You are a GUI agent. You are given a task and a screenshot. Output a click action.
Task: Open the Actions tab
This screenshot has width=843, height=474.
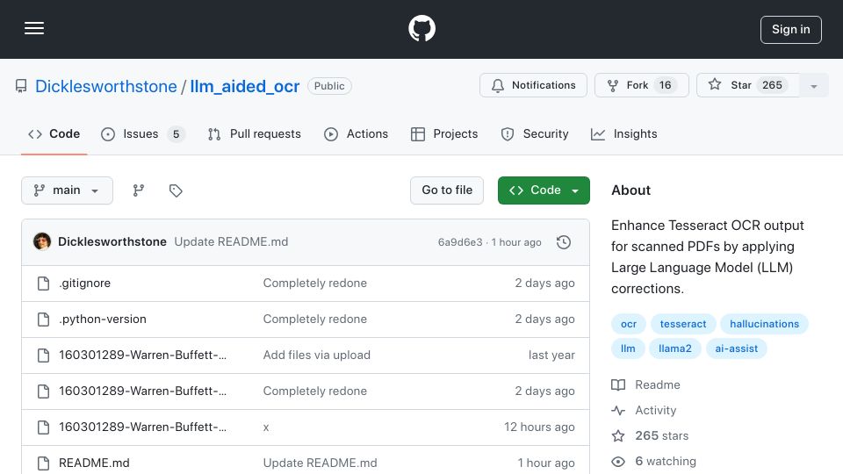point(356,133)
